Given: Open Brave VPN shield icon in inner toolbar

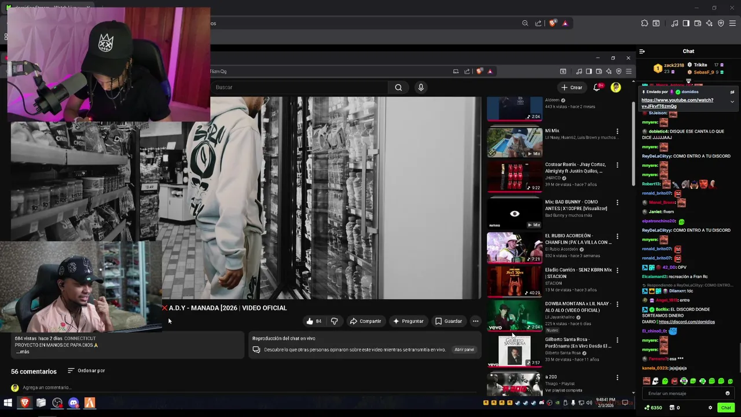Looking at the screenshot, I should (618, 71).
